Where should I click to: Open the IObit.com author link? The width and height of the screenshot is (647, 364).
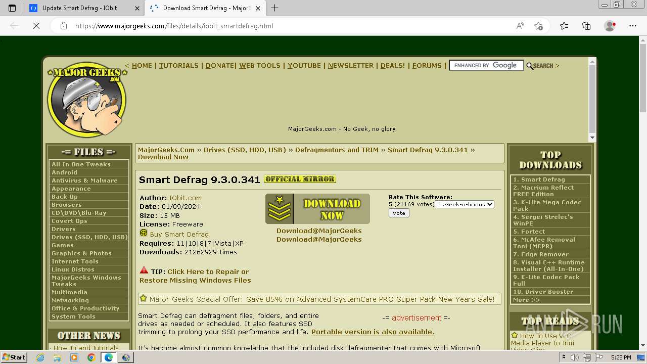pos(186,198)
